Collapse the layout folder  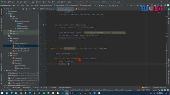(9, 41)
